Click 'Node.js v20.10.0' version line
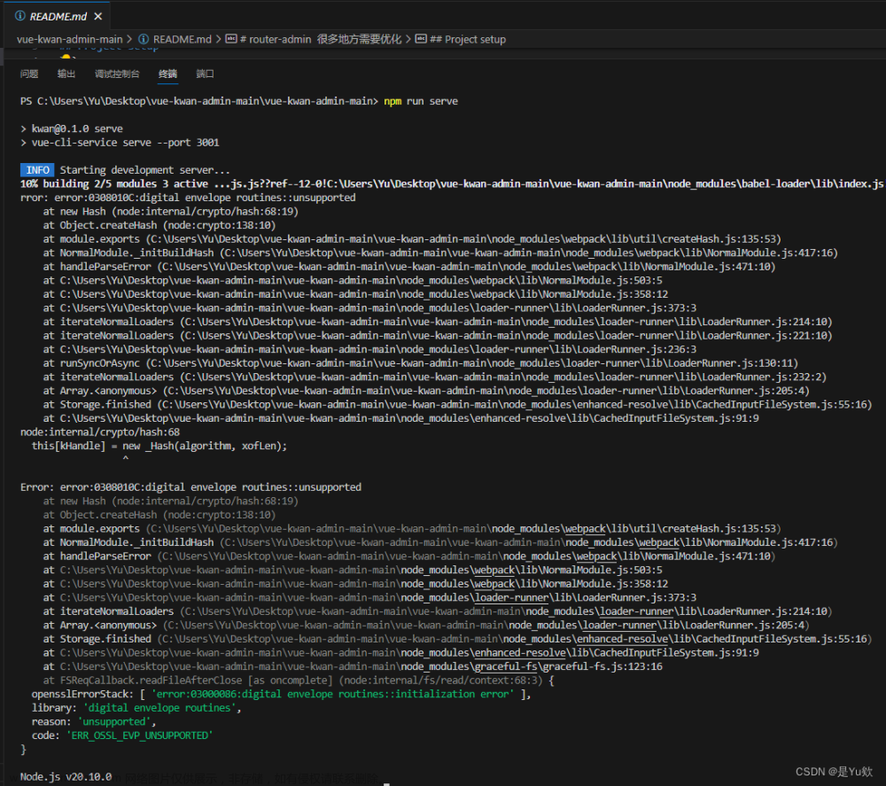The width and height of the screenshot is (886, 786). 66,777
